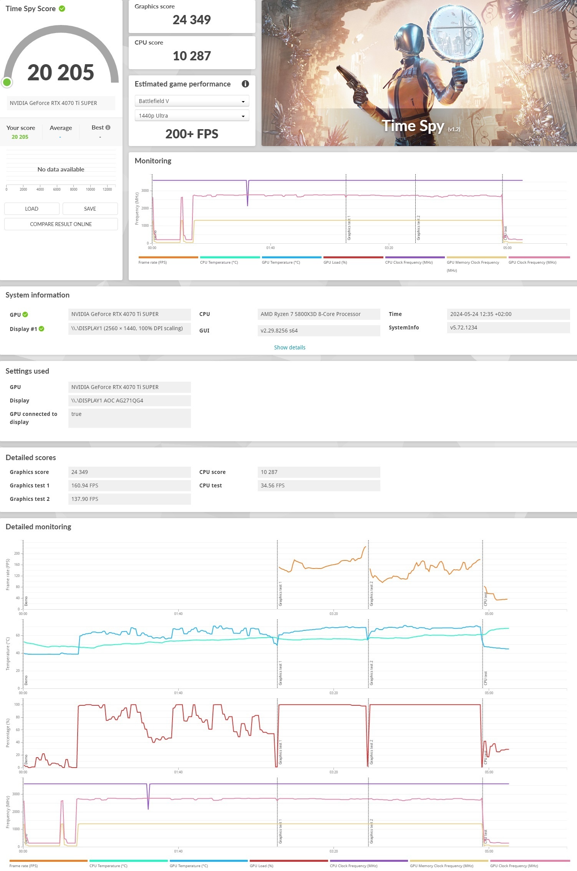Image resolution: width=577 pixels, height=871 pixels.
Task: Click the CPU field AMD Ryzen 7 5800X3D
Action: tap(319, 314)
